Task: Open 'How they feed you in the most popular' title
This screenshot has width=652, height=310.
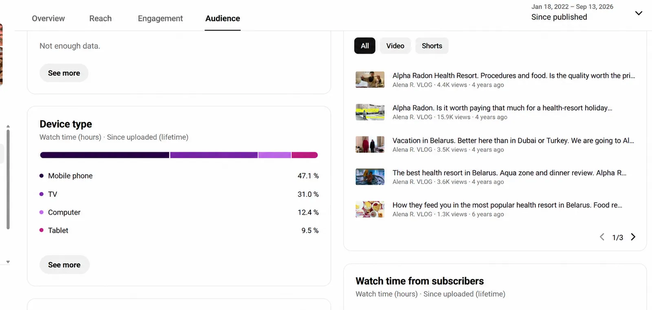Action: tap(507, 205)
